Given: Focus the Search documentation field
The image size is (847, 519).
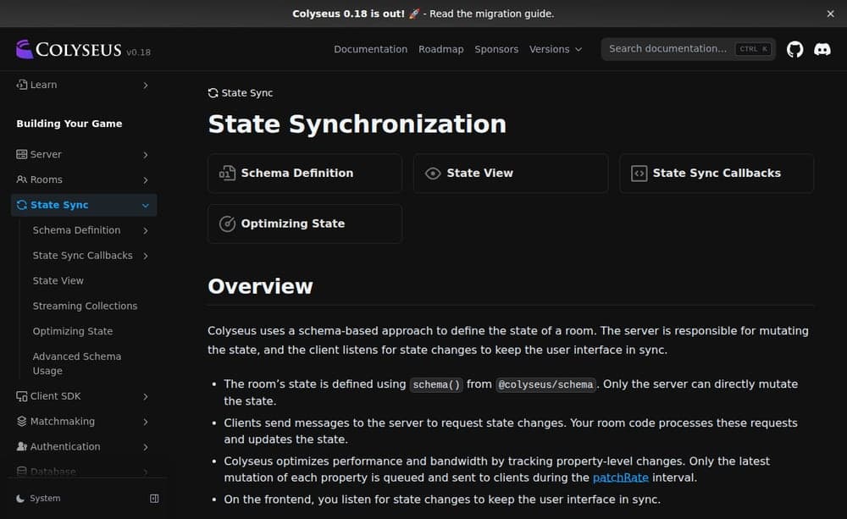Looking at the screenshot, I should 688,49.
